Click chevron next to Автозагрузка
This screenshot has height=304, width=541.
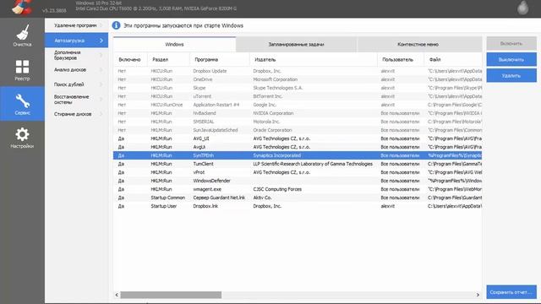point(101,41)
